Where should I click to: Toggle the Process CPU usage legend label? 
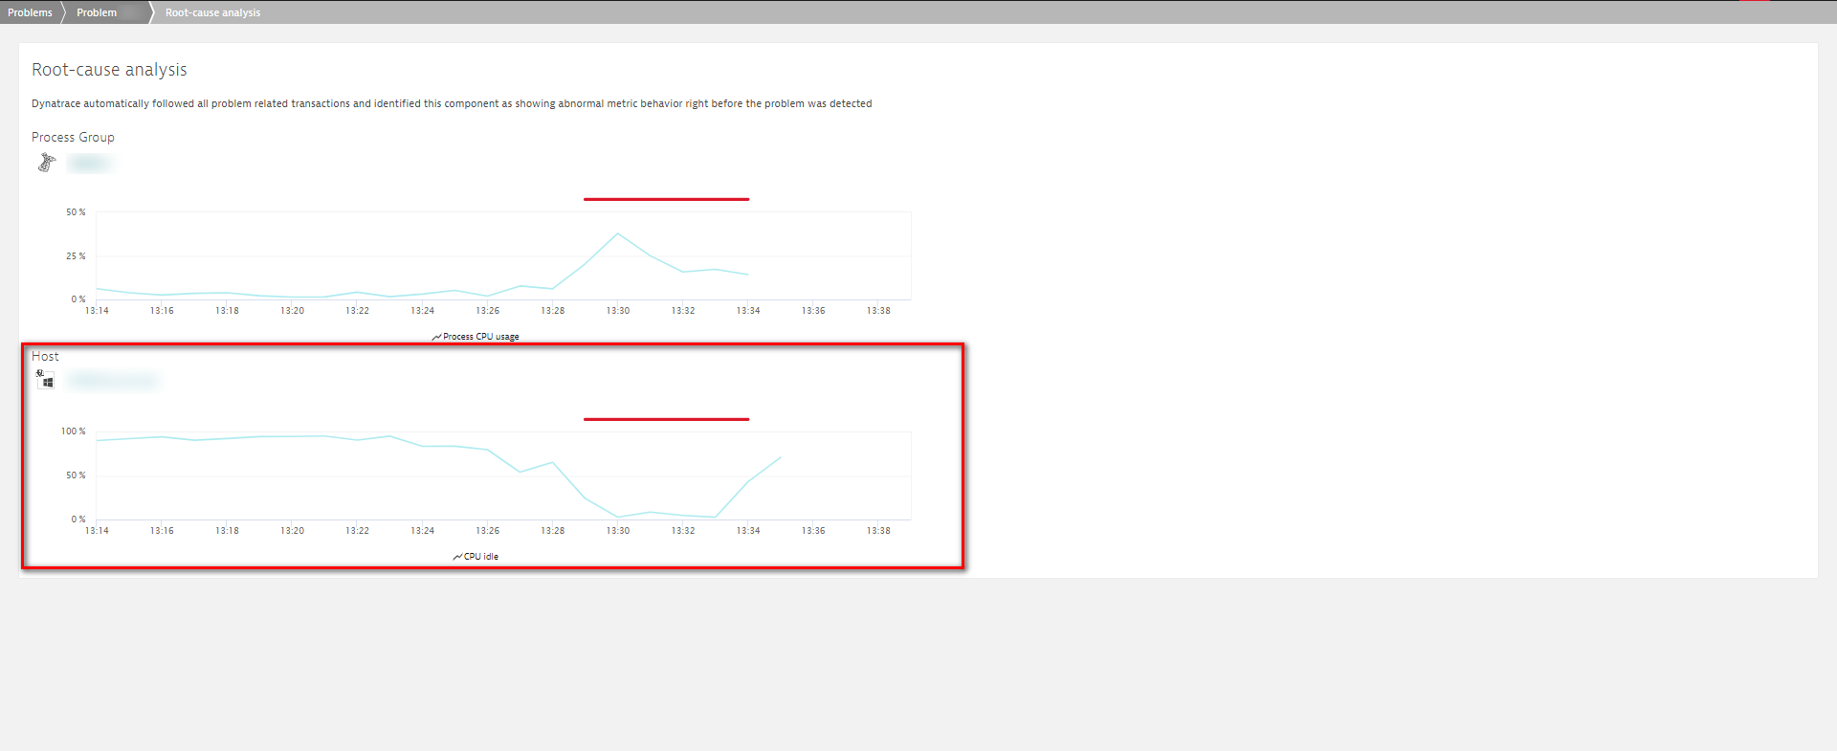[481, 337]
